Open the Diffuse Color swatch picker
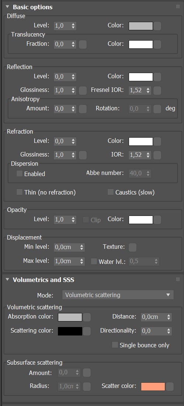This screenshot has height=406, width=184. tap(141, 26)
